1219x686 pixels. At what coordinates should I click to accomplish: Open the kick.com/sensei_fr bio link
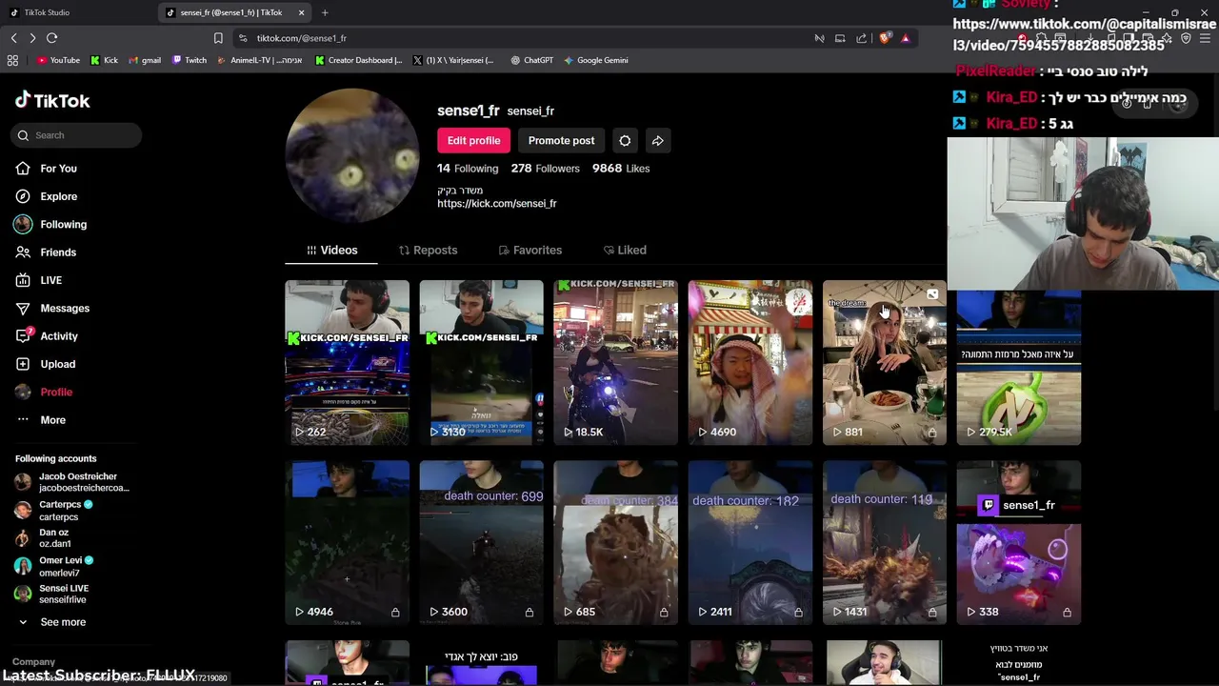(x=496, y=203)
